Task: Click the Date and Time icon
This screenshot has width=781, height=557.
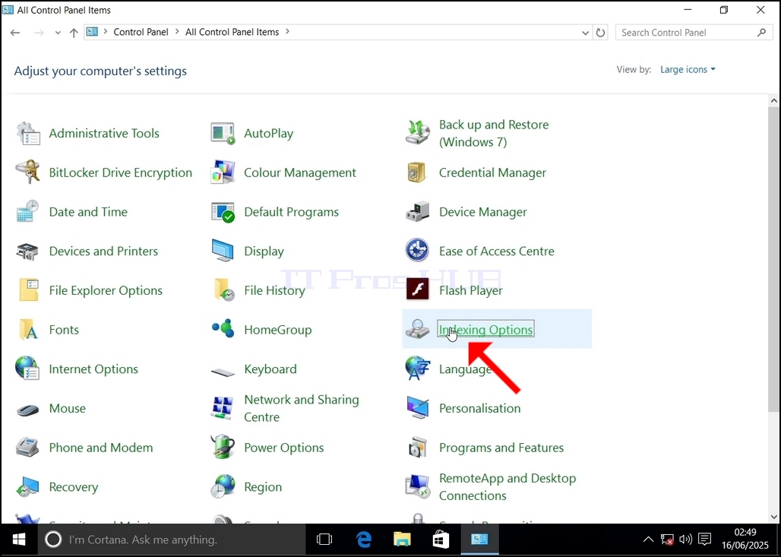Action: coord(28,212)
